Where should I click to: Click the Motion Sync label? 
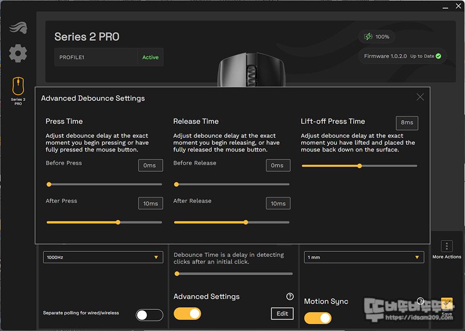(x=326, y=302)
